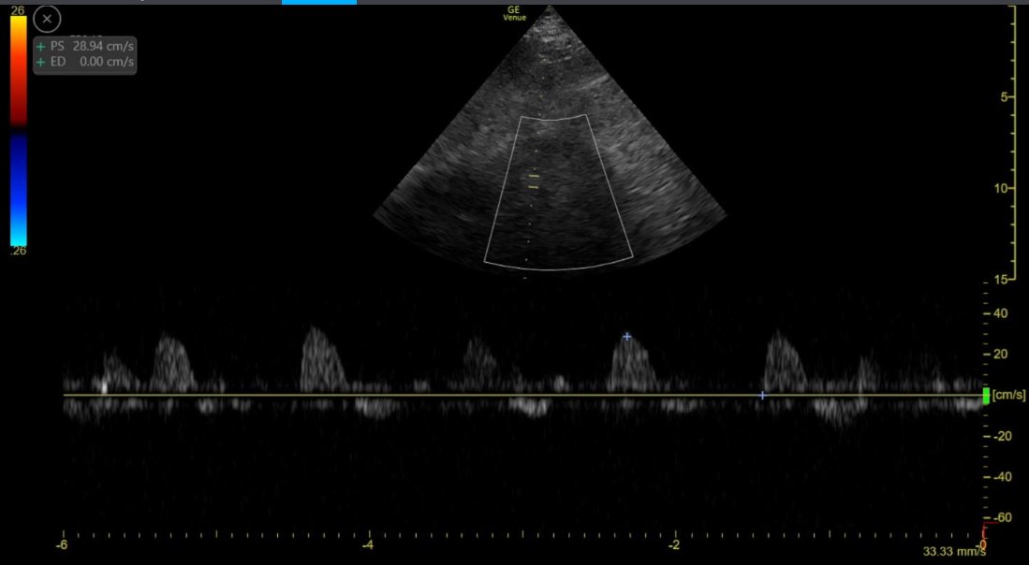Click the blue portion of color Doppler scale bar
The height and width of the screenshot is (565, 1029).
point(19,190)
